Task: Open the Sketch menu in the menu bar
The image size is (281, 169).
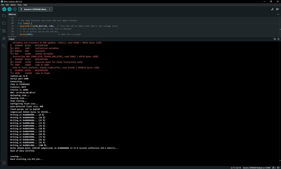Action: tap(13, 4)
